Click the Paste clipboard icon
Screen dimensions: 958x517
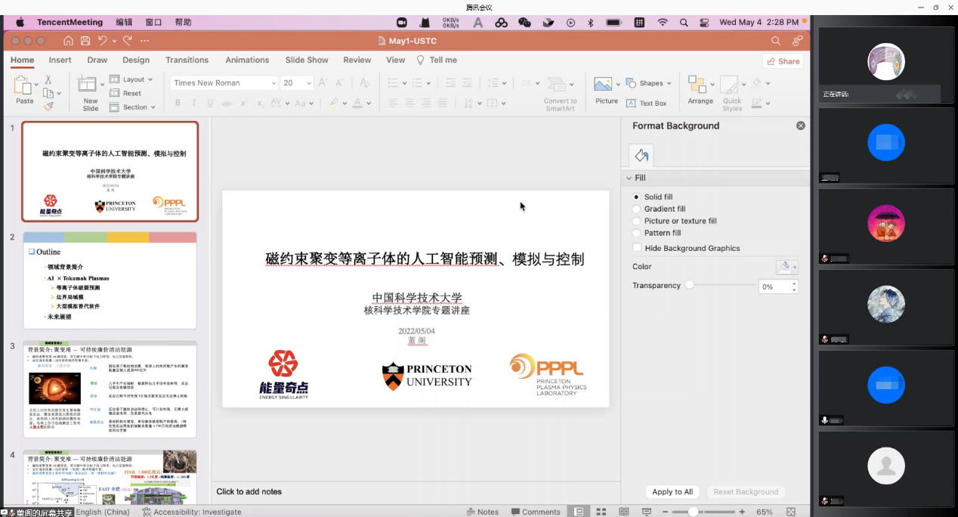point(24,85)
